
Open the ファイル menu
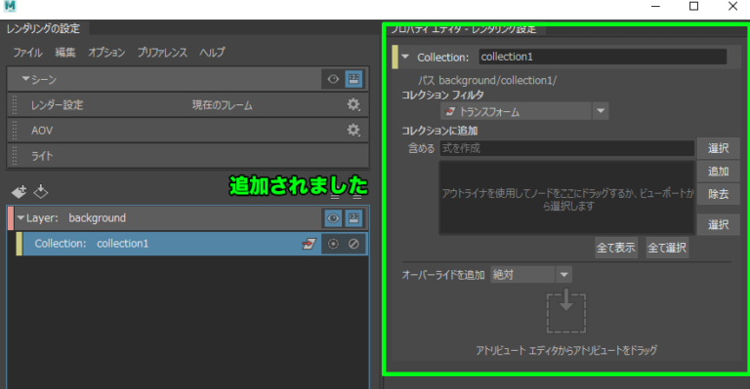point(27,52)
